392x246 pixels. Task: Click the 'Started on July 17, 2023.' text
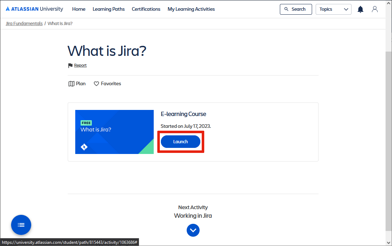coord(186,126)
